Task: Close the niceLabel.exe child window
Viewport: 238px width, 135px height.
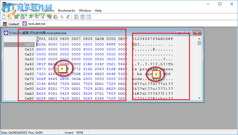Action: point(197,33)
